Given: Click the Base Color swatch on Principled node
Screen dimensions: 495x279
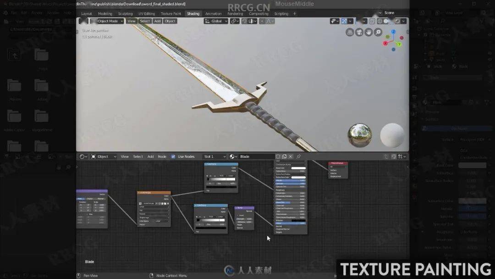Looking at the screenshot, I should [x=298, y=168].
